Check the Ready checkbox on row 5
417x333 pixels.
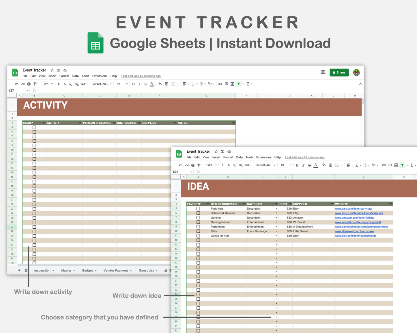click(x=34, y=127)
